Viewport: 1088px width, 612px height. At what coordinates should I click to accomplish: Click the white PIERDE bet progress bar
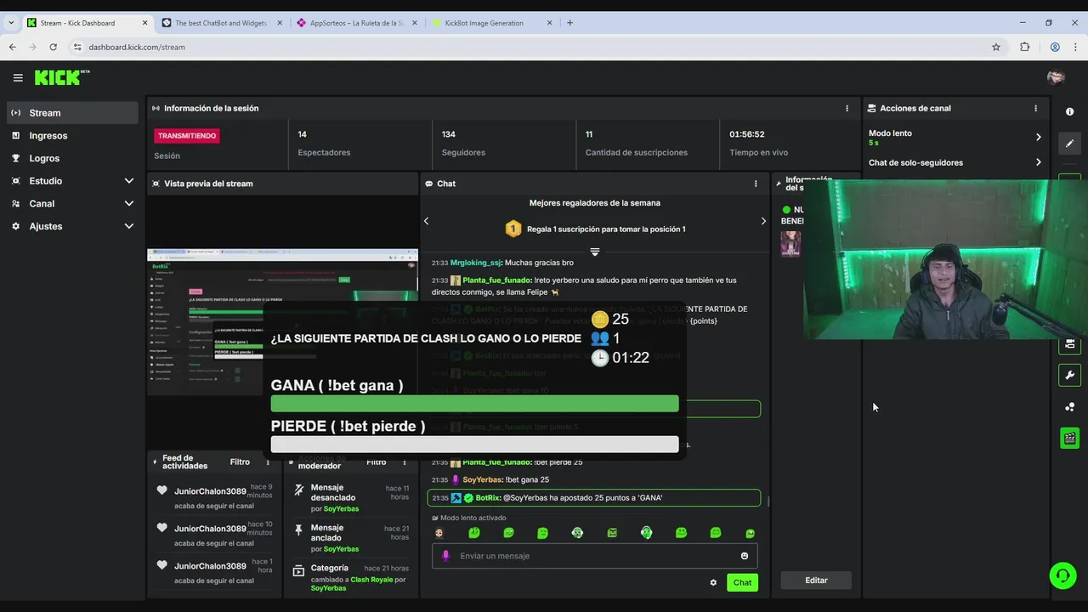click(474, 445)
